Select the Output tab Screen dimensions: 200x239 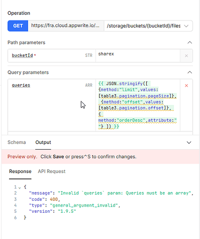pyautogui.click(x=43, y=142)
